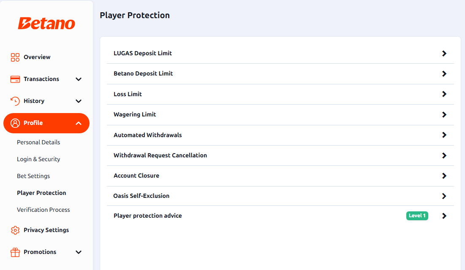Open LUGAS Deposit Limit settings
The image size is (465, 270).
(280, 53)
